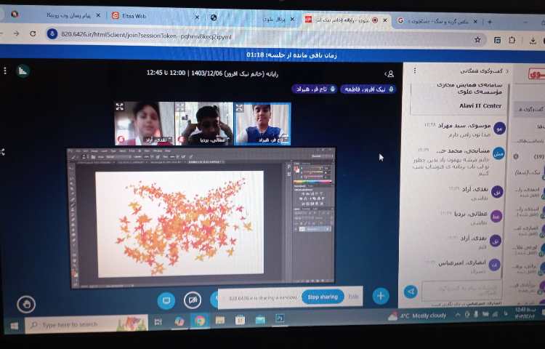Click the connection status icon at top left
This screenshot has height=349, width=545.
pyautogui.click(x=23, y=71)
